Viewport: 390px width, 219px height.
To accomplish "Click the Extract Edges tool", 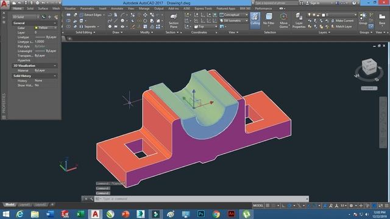I will click(90, 15).
